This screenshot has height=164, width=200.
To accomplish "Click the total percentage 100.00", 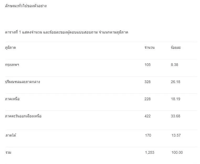I will (x=177, y=153).
